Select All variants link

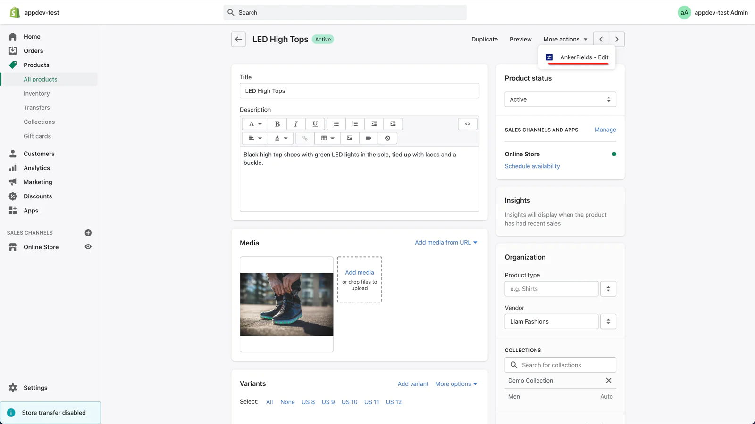click(x=269, y=402)
